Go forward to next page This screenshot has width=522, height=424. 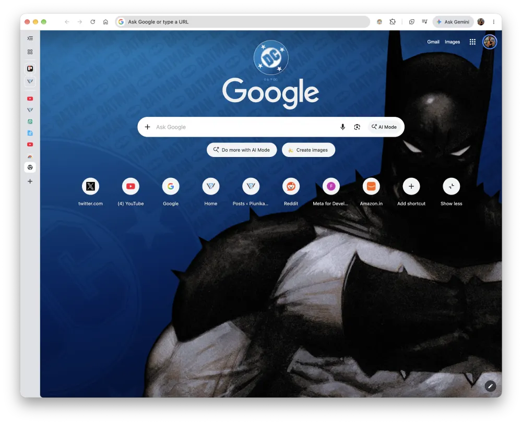click(x=79, y=22)
